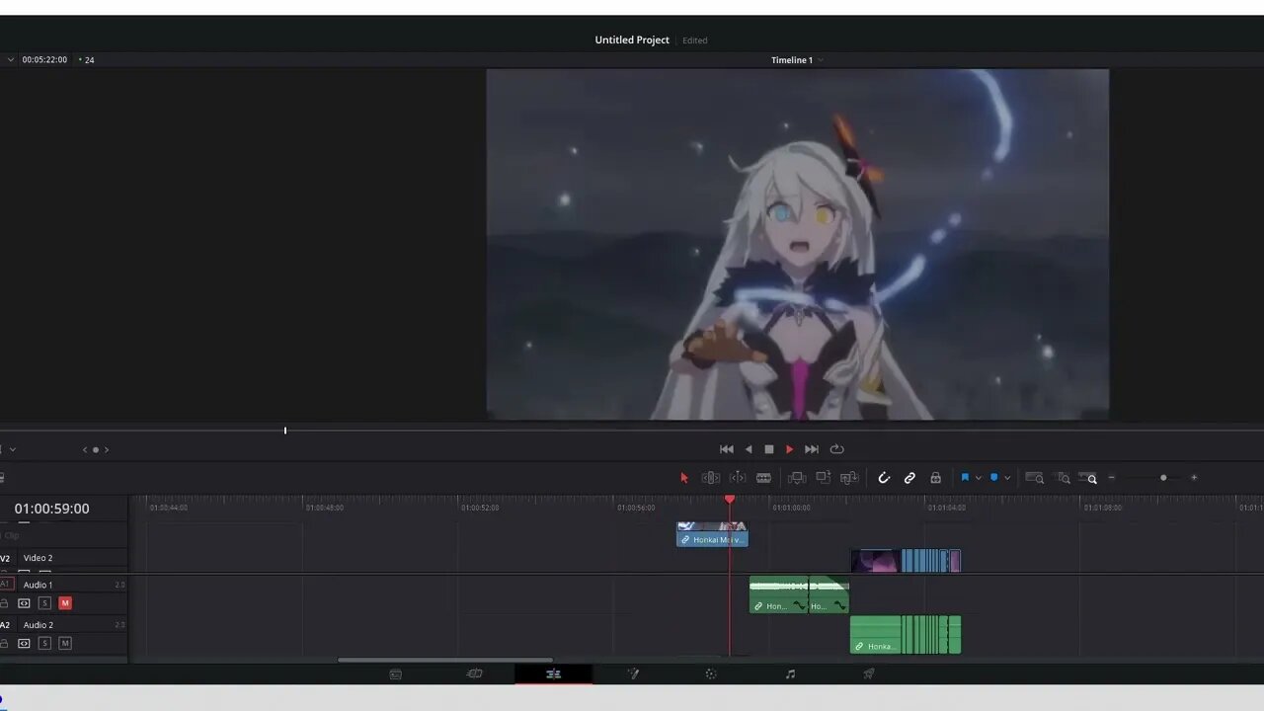Open the Timeline 1 name dropdown
Screen dimensions: 1264x711
tap(821, 60)
